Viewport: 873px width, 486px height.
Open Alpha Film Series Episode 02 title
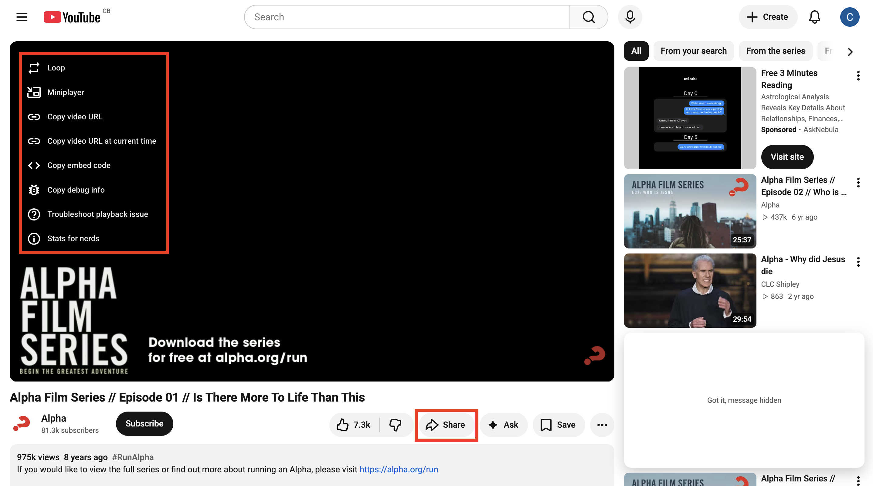803,186
